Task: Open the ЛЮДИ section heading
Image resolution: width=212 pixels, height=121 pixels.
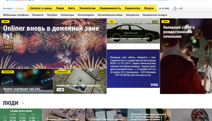Action: 11,103
